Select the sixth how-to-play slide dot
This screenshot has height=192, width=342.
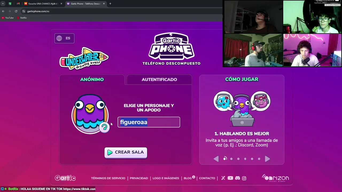[x=259, y=159]
